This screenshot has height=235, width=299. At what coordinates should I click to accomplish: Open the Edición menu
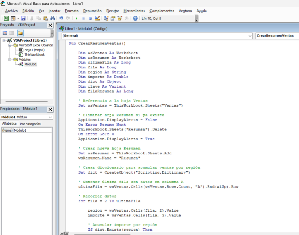click(x=28, y=11)
